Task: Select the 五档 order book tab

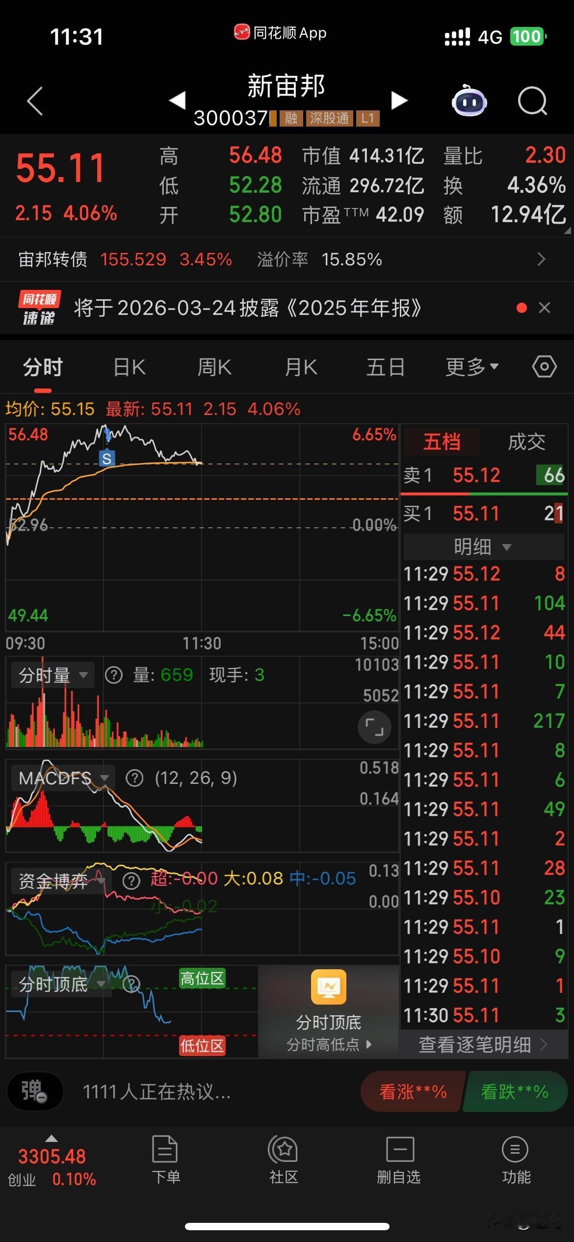Action: 442,441
